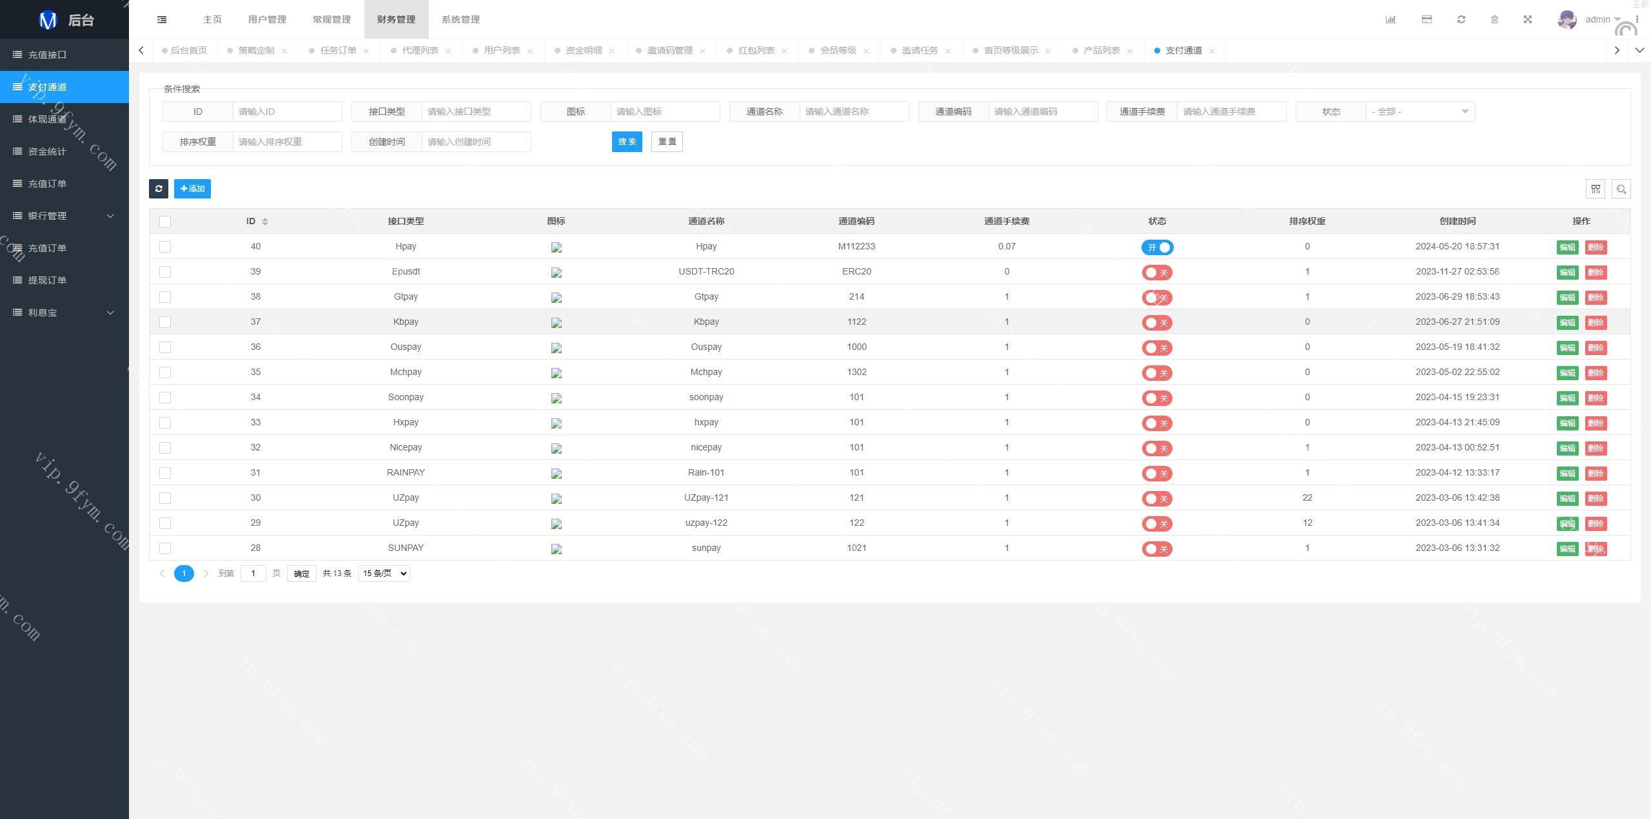Turn off the Hpay status switch
This screenshot has width=1651, height=819.
point(1157,247)
